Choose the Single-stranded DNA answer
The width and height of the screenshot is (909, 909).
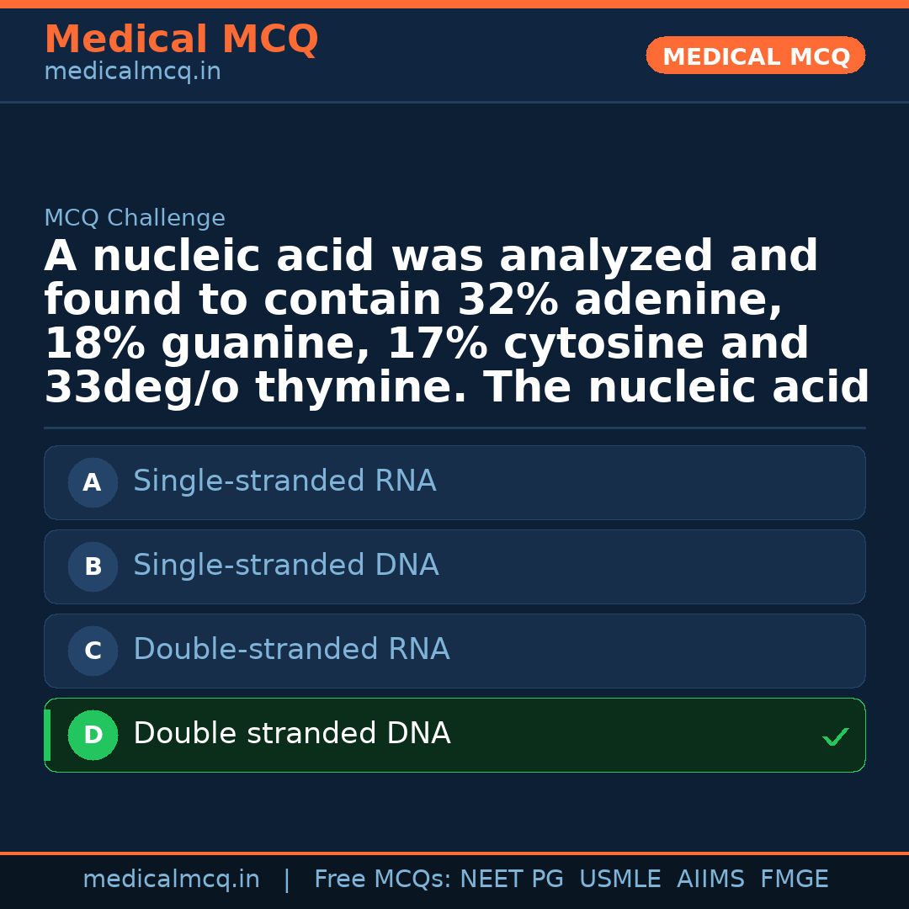(x=286, y=566)
